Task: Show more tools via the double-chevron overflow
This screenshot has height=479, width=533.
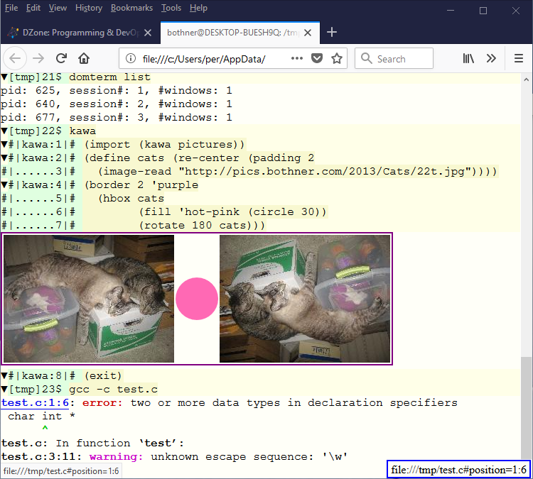Action: 491,59
